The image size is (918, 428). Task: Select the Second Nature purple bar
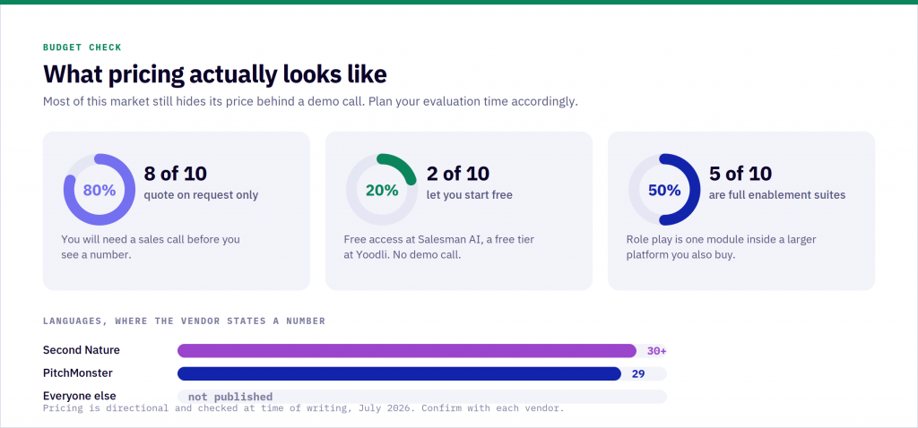407,351
